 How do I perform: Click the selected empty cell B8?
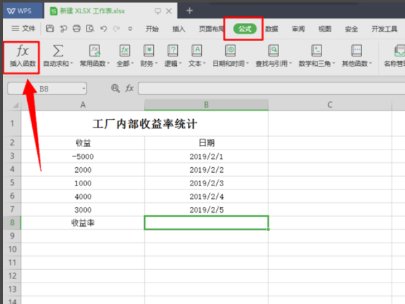[206, 222]
